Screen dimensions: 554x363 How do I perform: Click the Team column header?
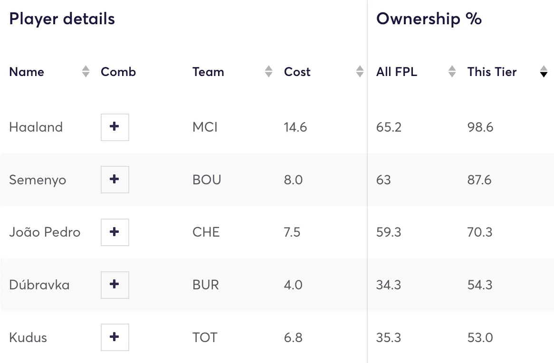(208, 72)
